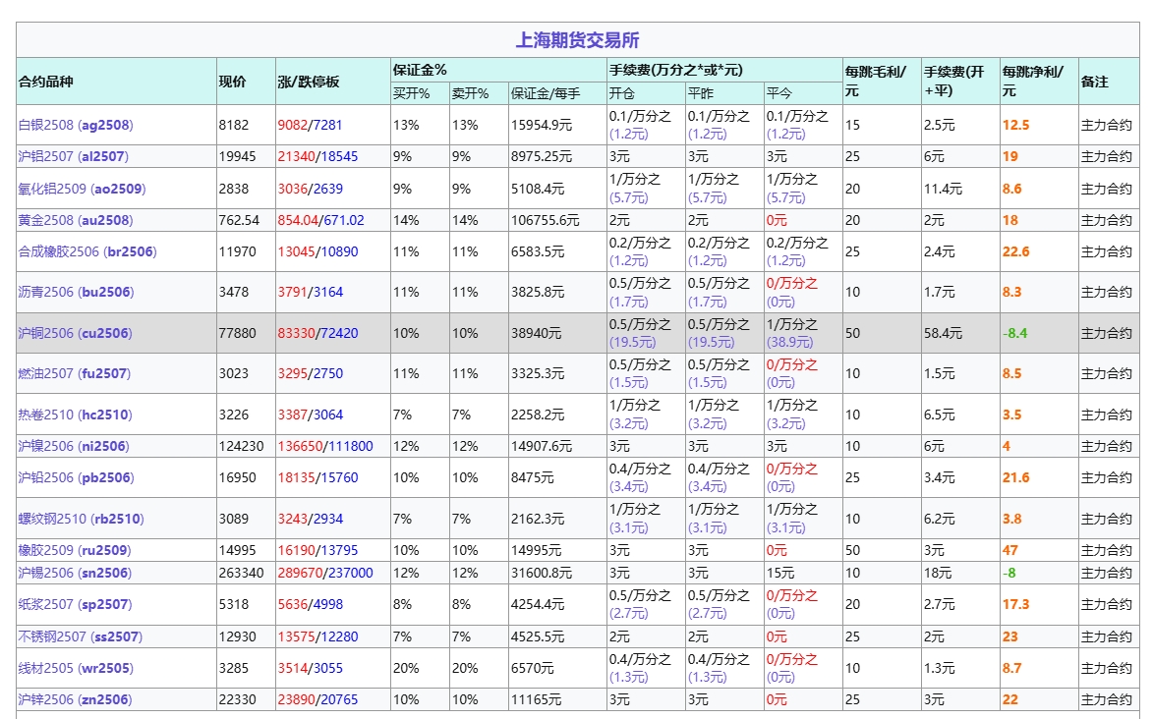Screen dimensions: 1153x719
Task: Select the 纸浆2507 current price 5318
Action: 234,605
